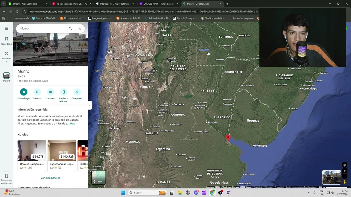Activate the Street View pegman
The height and width of the screenshot is (197, 351).
click(345, 182)
